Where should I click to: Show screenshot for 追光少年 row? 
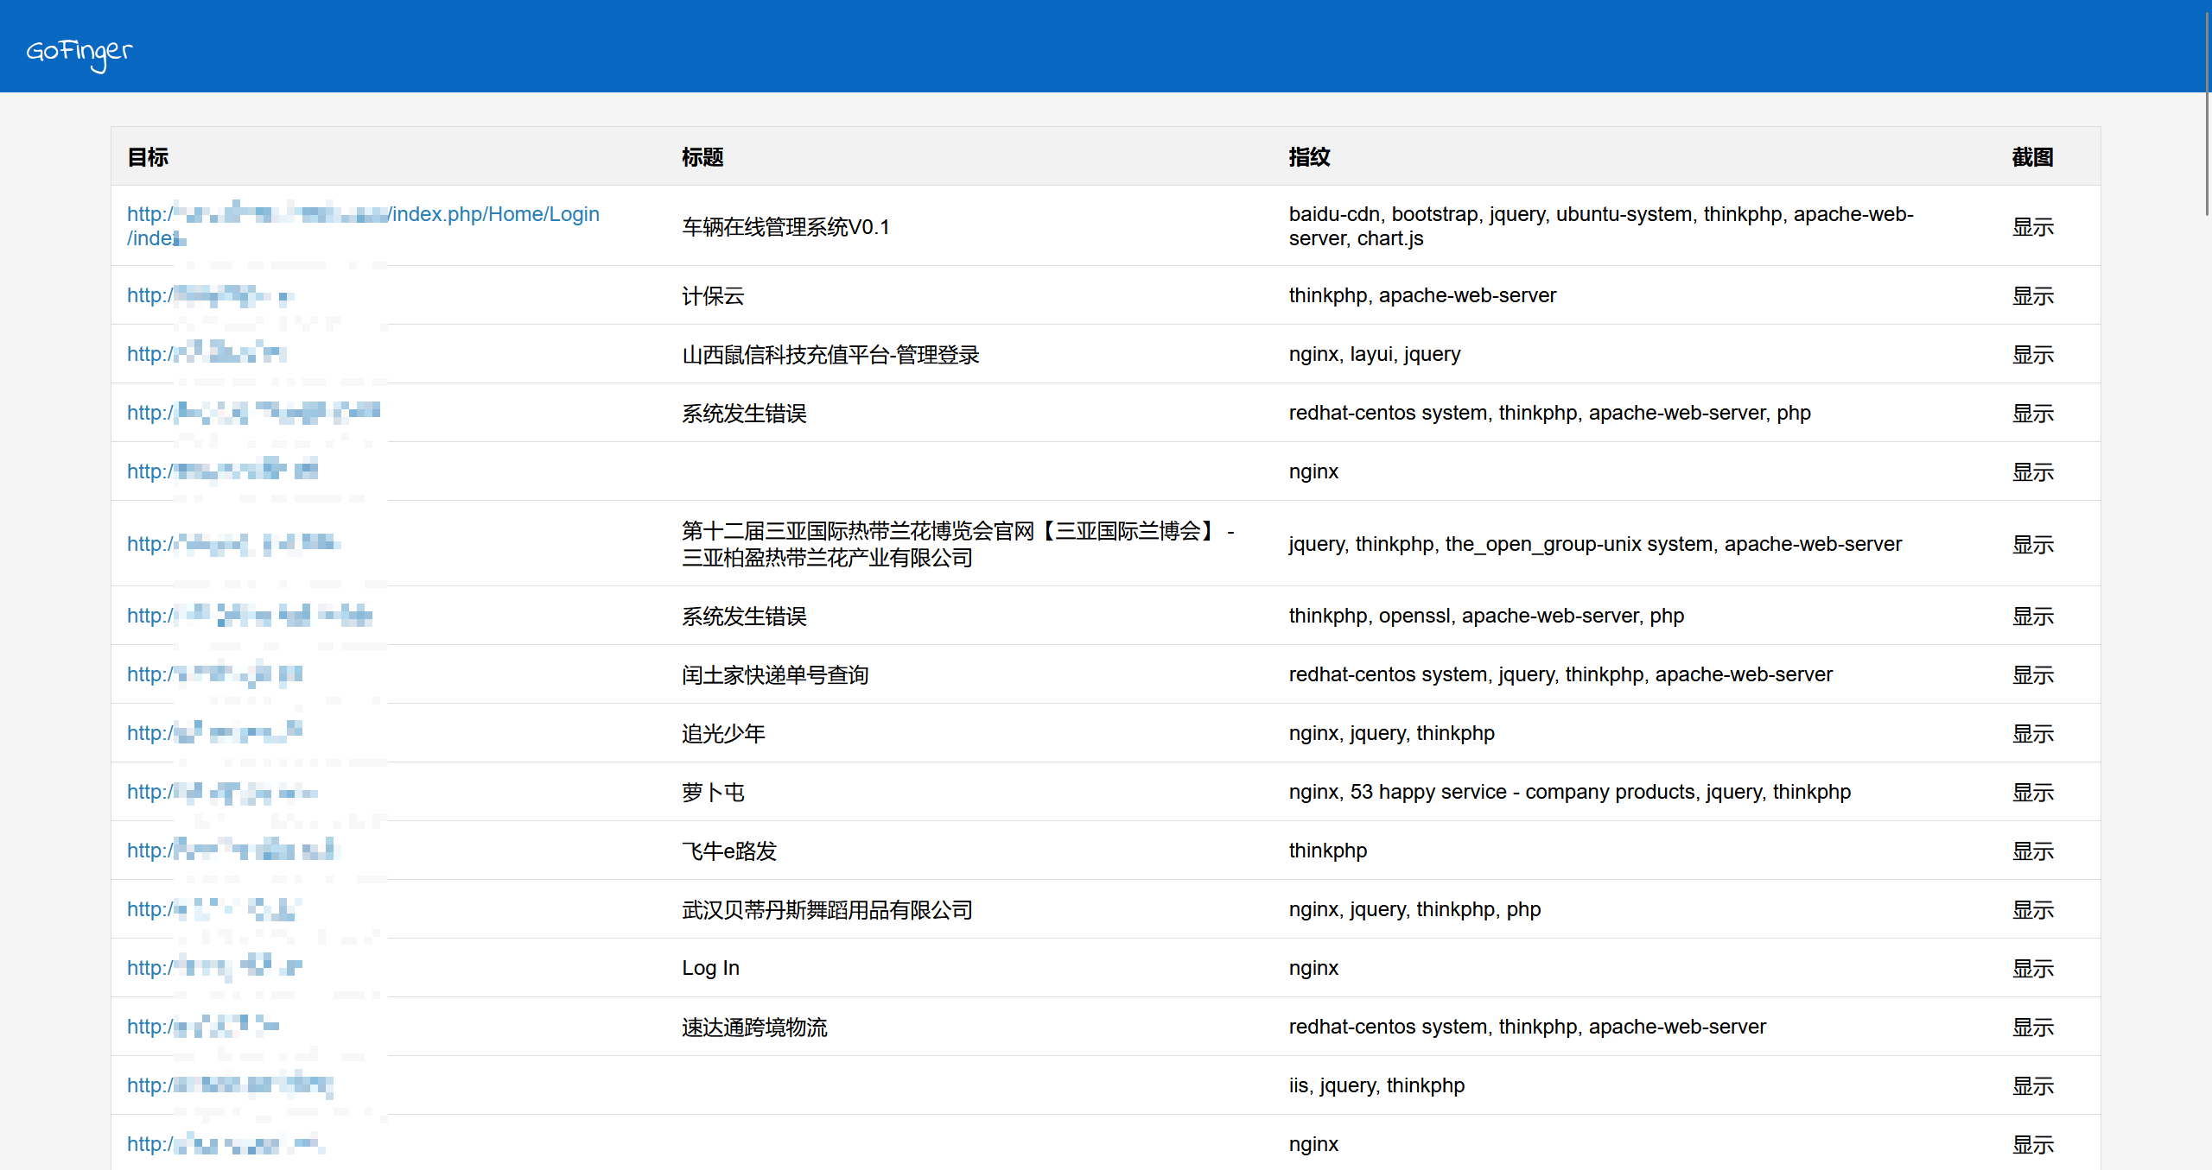coord(2032,734)
